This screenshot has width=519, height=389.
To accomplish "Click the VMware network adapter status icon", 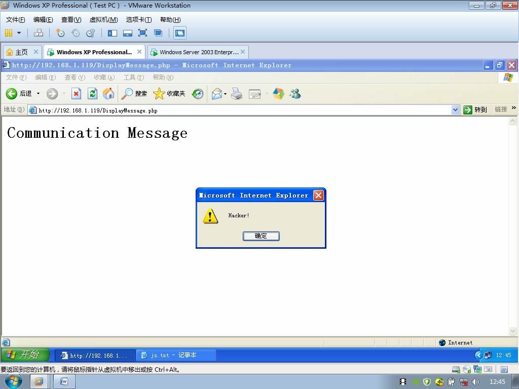I will point(477,369).
